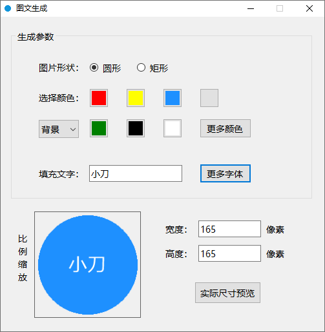Click the 比例缩放 vertical label
325x332 pixels.
click(x=23, y=258)
